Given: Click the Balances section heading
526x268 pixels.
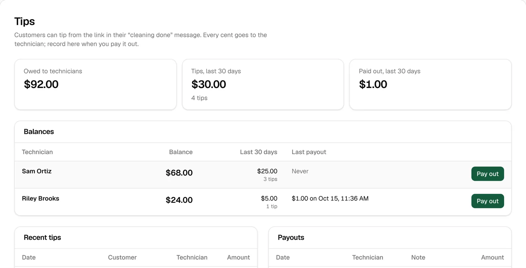Looking at the screenshot, I should (39, 132).
